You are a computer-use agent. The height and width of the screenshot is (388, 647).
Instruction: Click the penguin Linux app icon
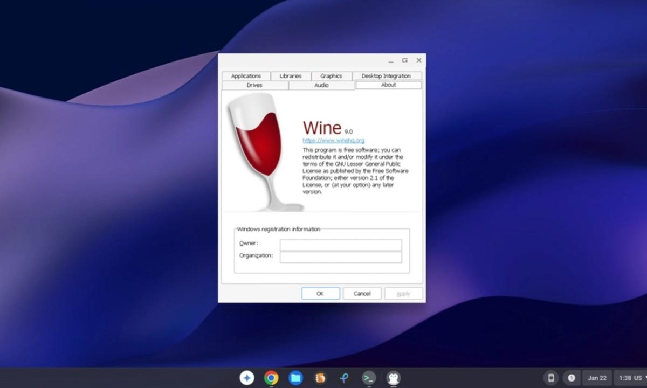[x=393, y=378]
